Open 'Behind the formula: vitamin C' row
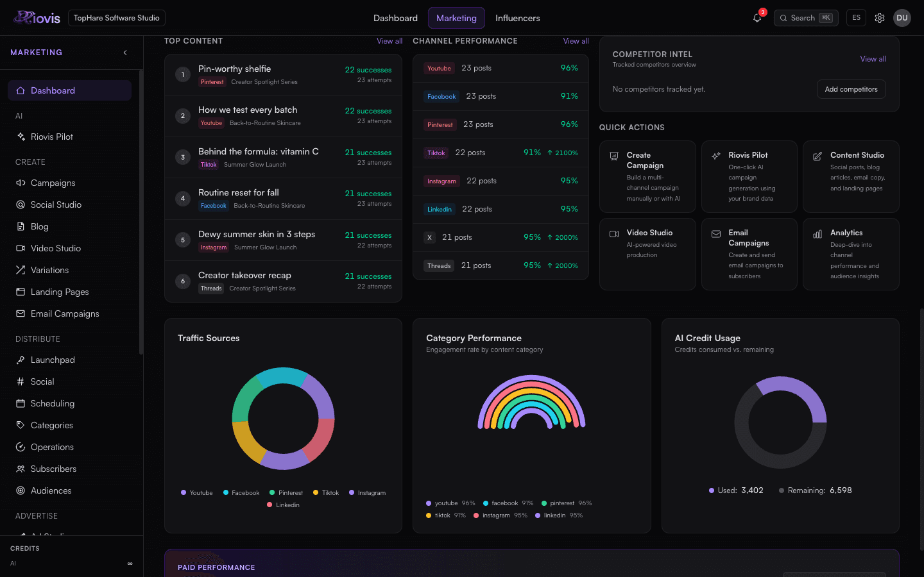Screen dimensions: 924x577 pos(283,157)
